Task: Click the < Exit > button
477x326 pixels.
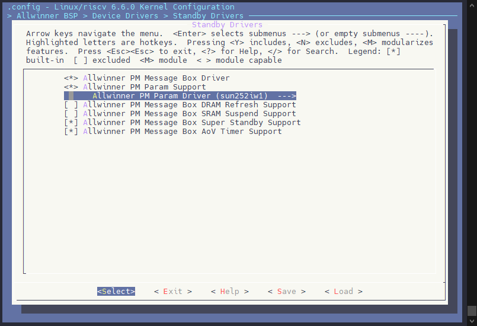Action: coord(173,292)
